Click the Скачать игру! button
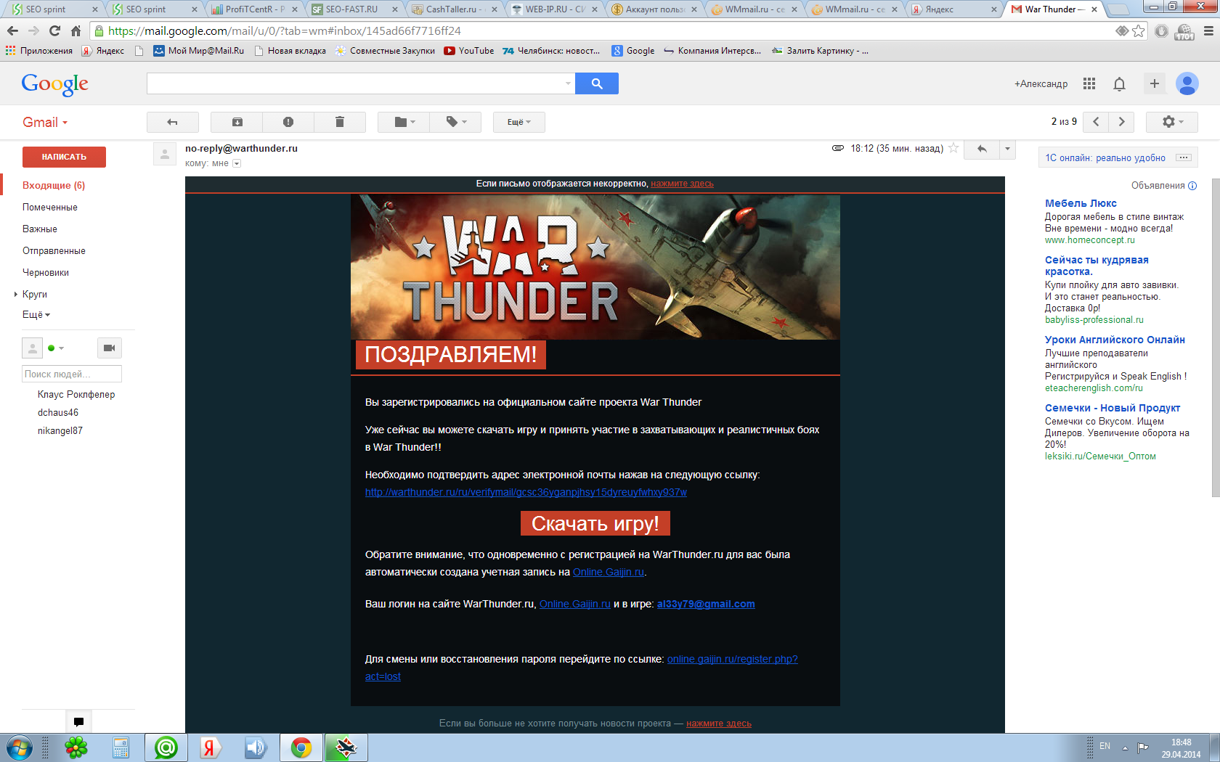Image resolution: width=1220 pixels, height=762 pixels. click(x=595, y=523)
